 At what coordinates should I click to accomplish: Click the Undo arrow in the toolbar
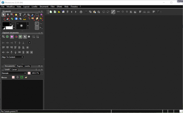click(x=104, y=12)
